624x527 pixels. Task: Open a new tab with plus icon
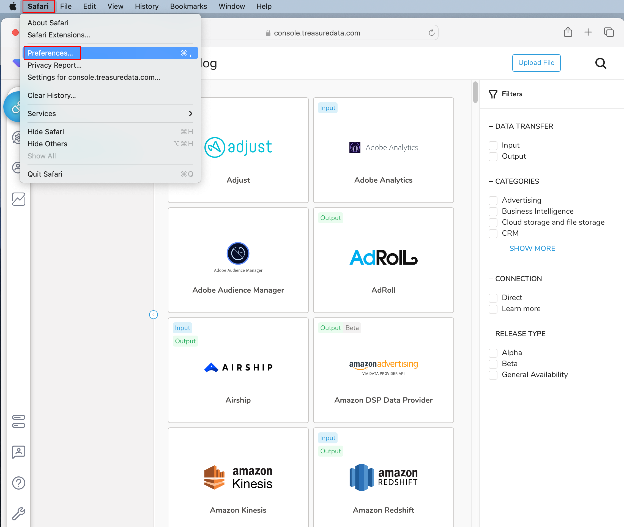pos(587,32)
